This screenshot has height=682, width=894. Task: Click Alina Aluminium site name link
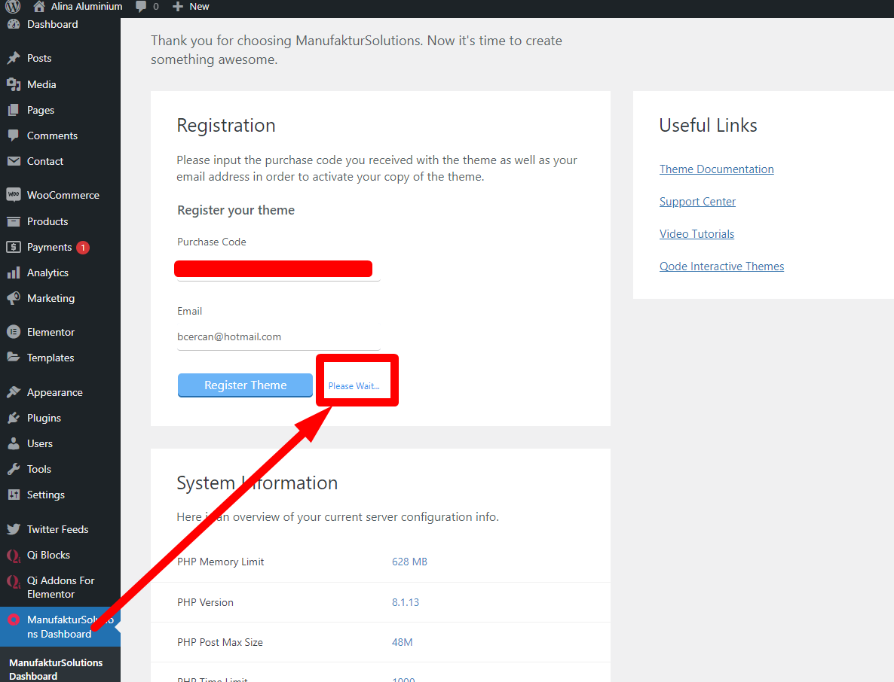click(86, 7)
